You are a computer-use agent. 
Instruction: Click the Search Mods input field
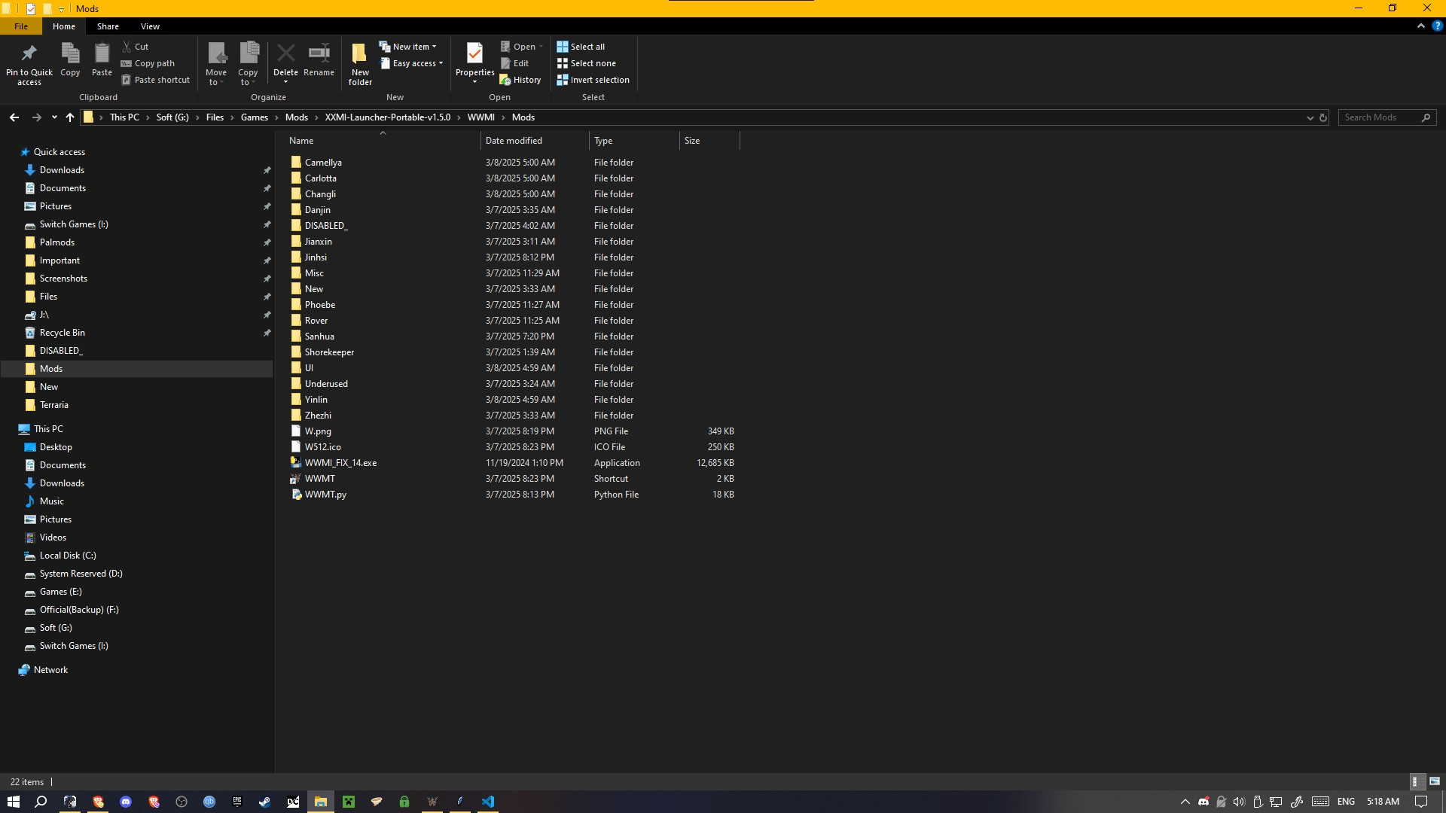point(1380,117)
